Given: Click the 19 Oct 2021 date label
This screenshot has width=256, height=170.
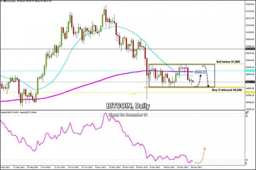Looking at the screenshot, I should [x=73, y=167].
